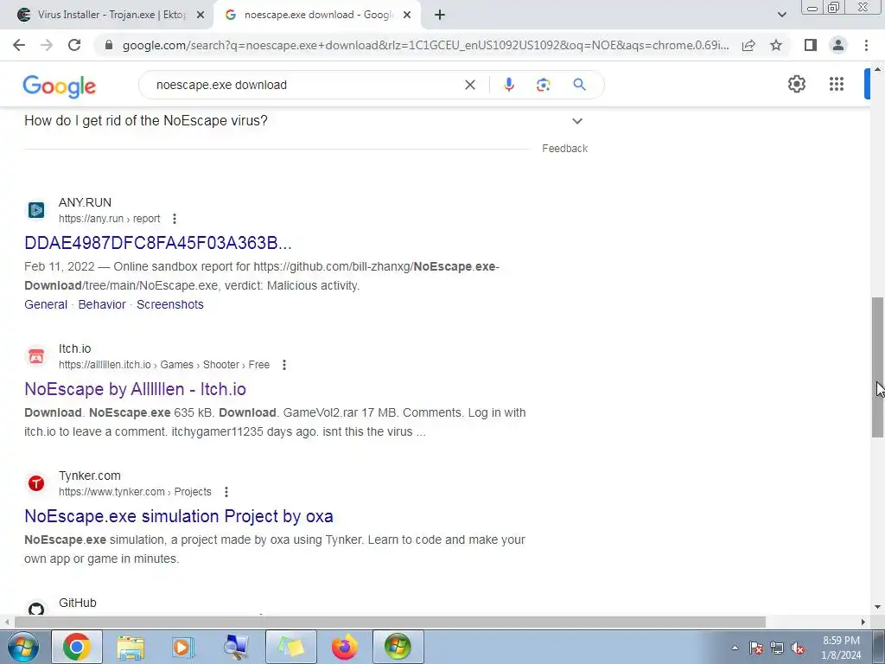
Task: Reload the current page
Action: pos(74,45)
